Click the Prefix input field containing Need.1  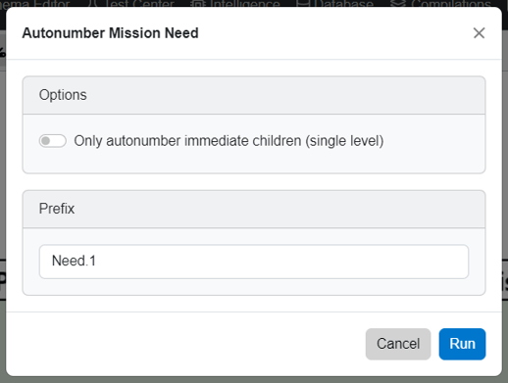click(x=254, y=262)
